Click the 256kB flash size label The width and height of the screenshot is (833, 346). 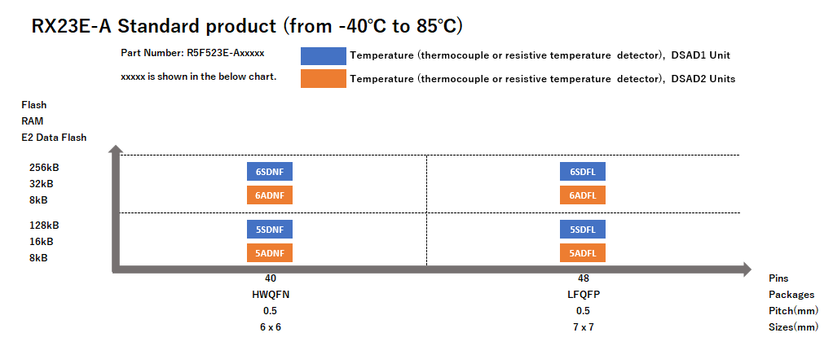44,168
